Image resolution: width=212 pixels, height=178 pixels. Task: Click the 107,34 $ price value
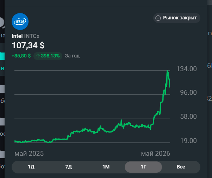(28, 45)
